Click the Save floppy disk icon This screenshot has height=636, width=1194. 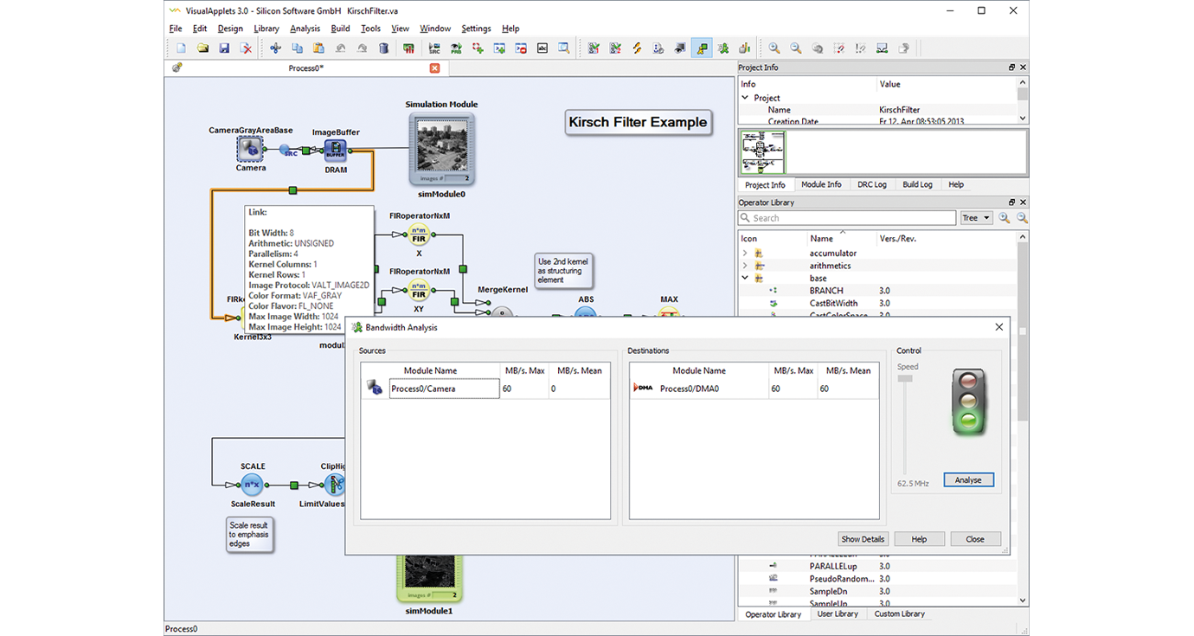224,48
